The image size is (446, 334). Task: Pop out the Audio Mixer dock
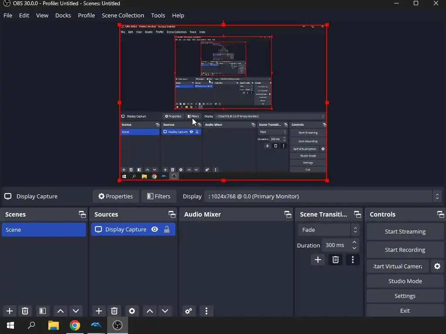pyautogui.click(x=288, y=214)
